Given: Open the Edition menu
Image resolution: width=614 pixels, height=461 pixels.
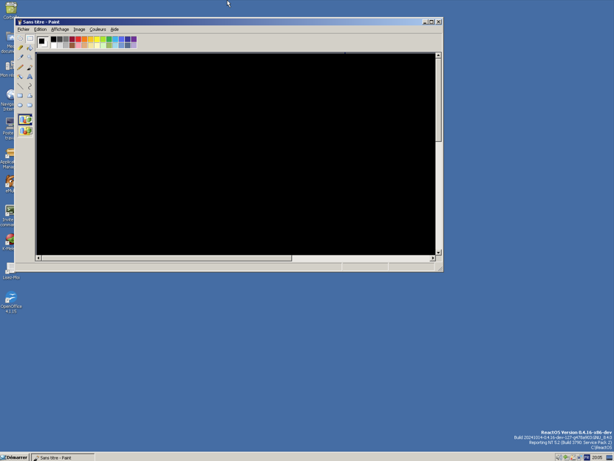Looking at the screenshot, I should 40,30.
